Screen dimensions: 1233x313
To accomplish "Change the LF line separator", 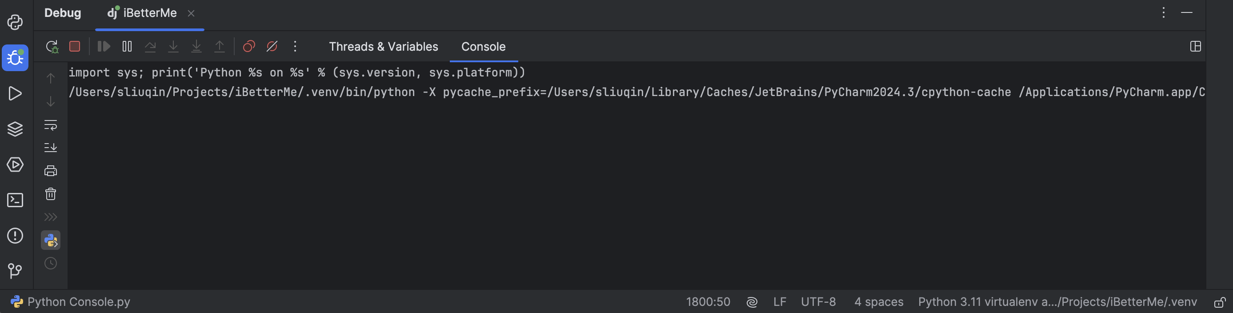I will pyautogui.click(x=780, y=302).
